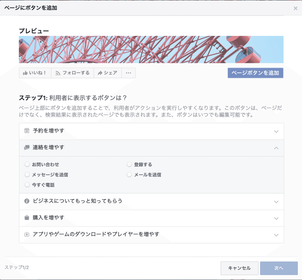This screenshot has width=302, height=280.
Task: Close the dialog with the X icon
Action: (x=296, y=8)
